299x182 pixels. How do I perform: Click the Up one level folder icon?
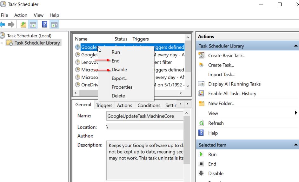pos(23,25)
